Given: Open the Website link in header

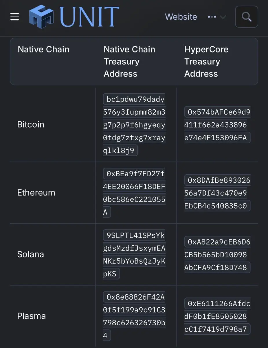Looking at the screenshot, I should pyautogui.click(x=181, y=17).
